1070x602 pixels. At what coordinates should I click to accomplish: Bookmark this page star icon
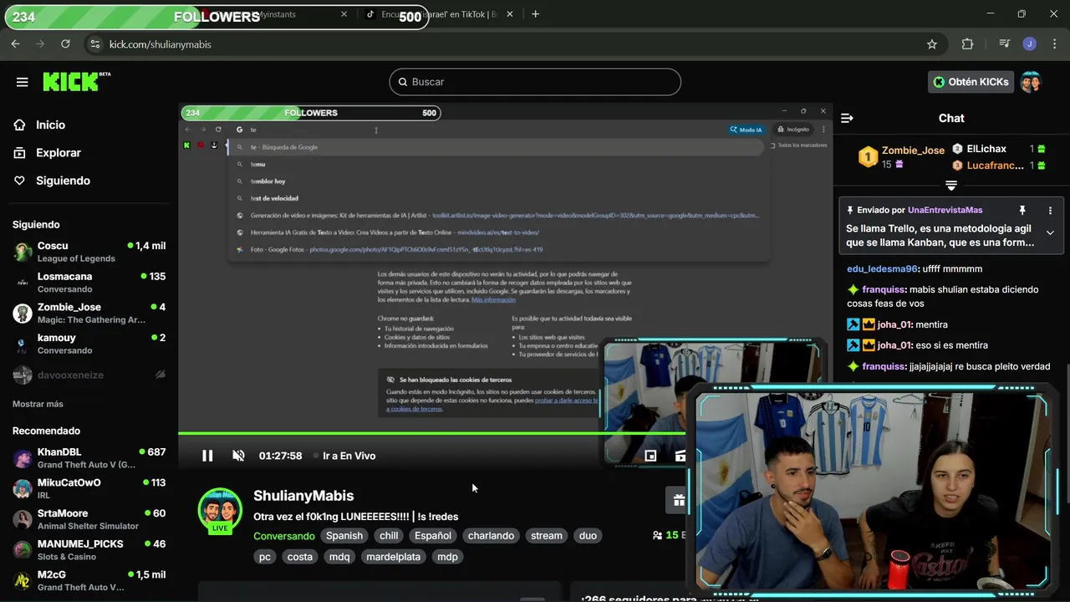click(x=931, y=44)
